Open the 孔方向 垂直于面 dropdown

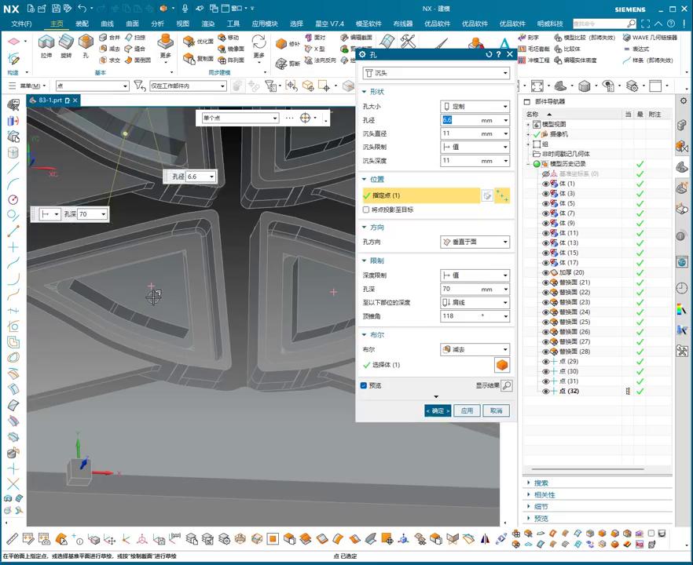coord(475,242)
